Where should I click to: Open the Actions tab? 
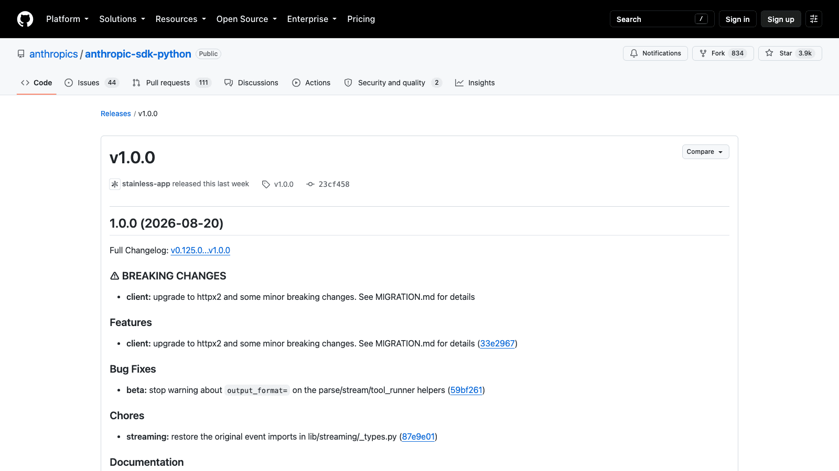point(311,83)
